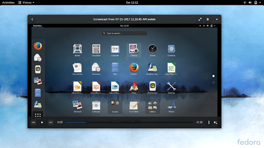Open the system status menu arrow
Screen dimensions: 264x148
(x=260, y=2)
